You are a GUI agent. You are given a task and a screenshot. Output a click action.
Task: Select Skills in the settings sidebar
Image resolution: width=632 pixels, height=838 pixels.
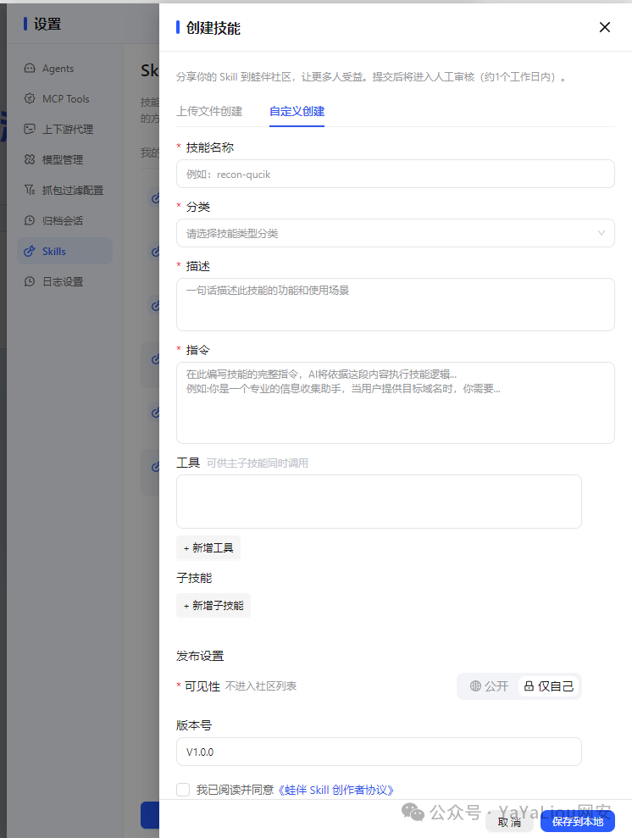tap(64, 251)
